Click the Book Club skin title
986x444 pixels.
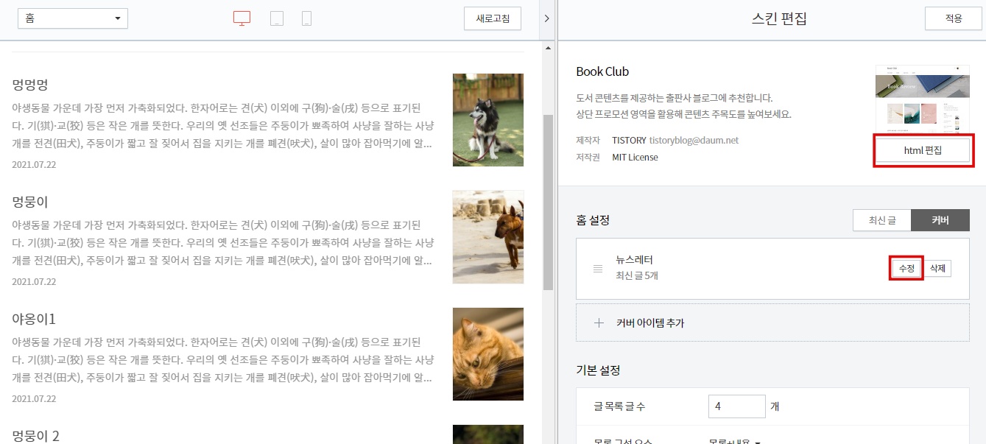[602, 71]
